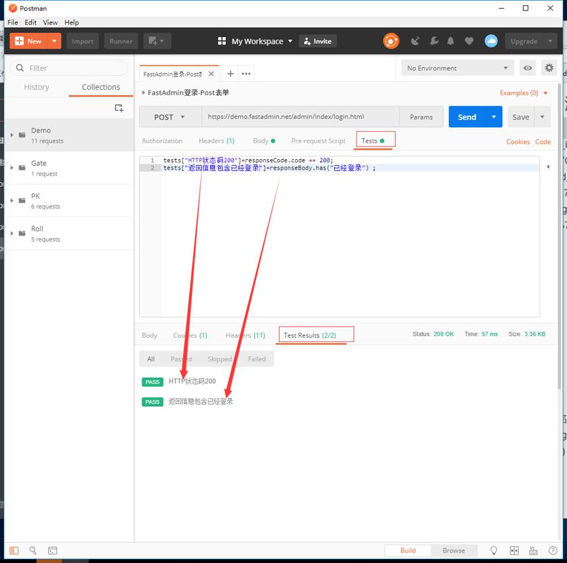Open the capture requests satellite icon
The width and height of the screenshot is (567, 563).
coord(415,41)
